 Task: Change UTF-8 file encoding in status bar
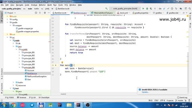pyautogui.click(x=163, y=100)
